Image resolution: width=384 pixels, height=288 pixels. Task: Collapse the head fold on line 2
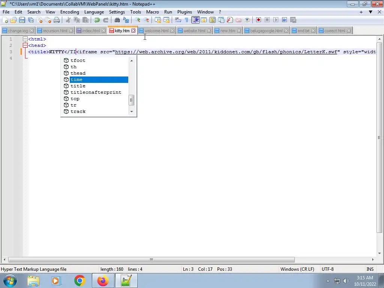[x=25, y=45]
